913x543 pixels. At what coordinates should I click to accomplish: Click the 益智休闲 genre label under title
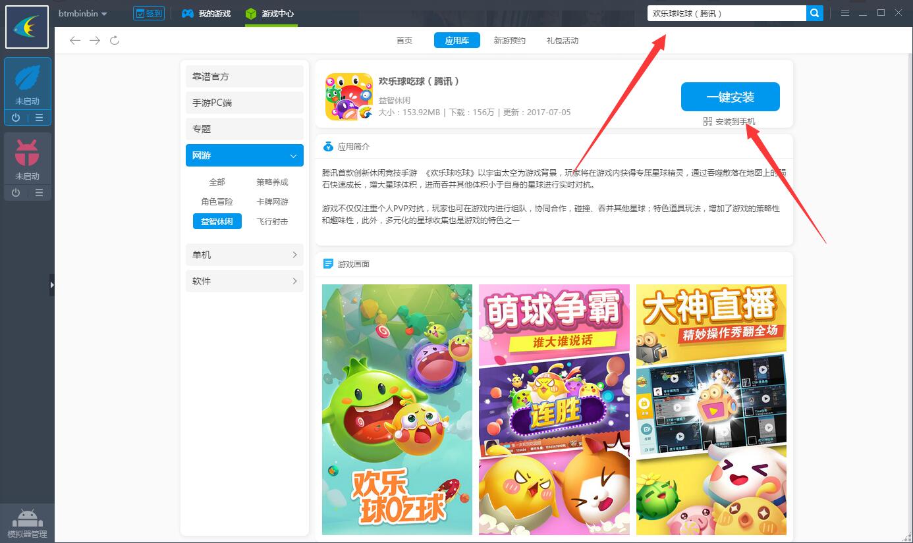coord(395,100)
